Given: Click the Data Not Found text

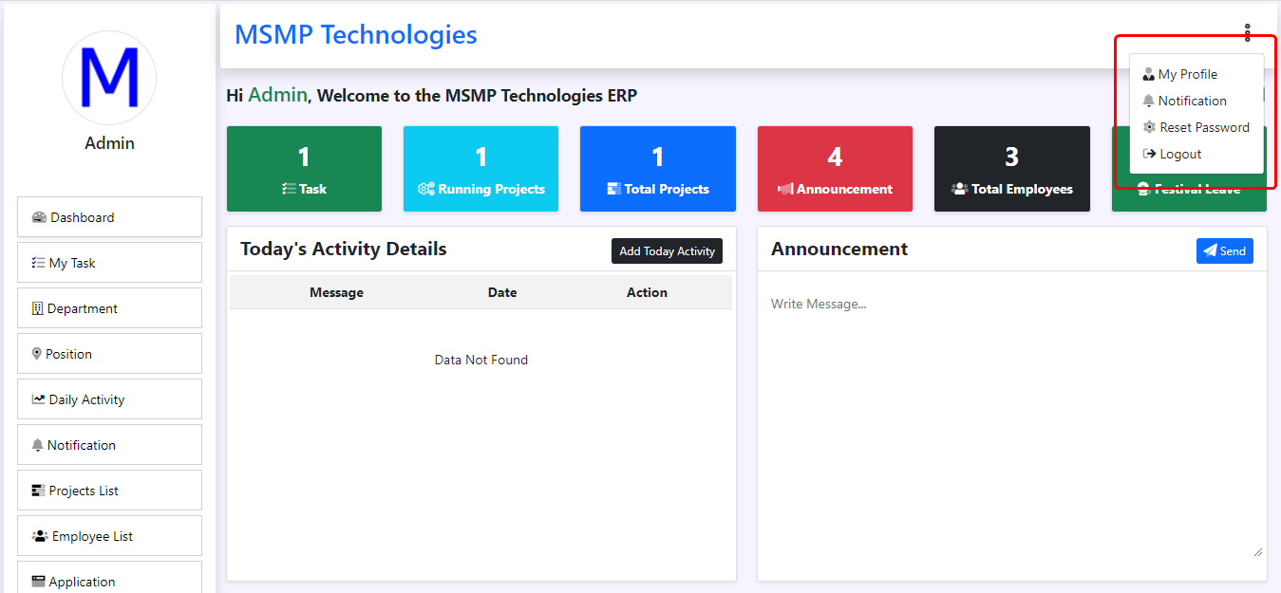Looking at the screenshot, I should 481,360.
